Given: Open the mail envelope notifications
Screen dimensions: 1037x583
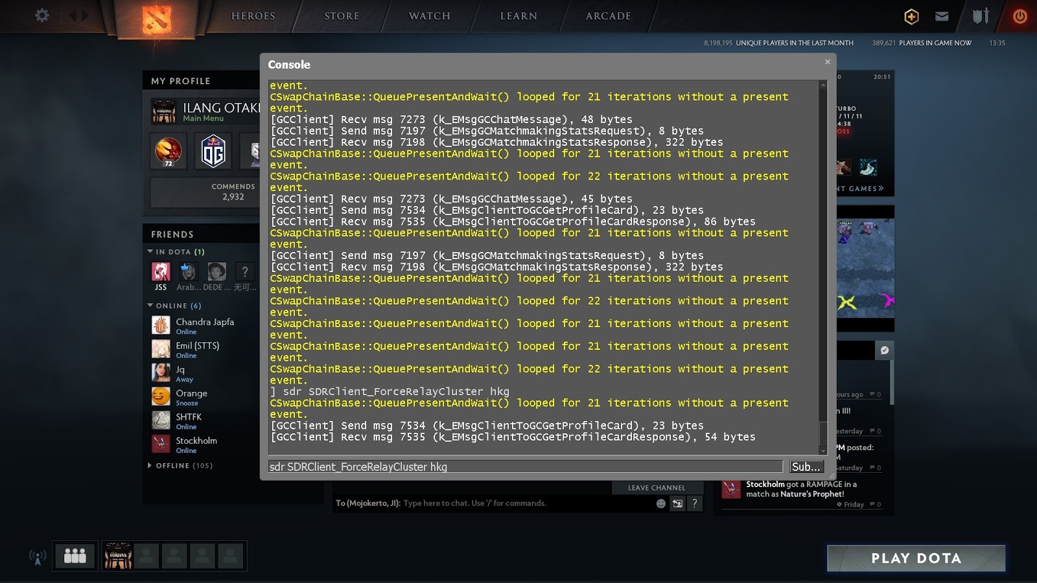Looking at the screenshot, I should click(x=942, y=16).
